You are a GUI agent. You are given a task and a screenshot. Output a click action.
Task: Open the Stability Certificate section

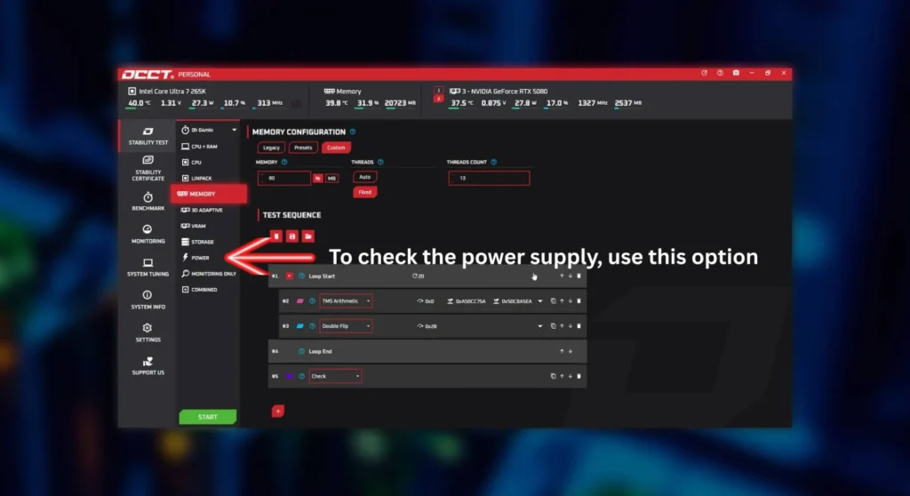coord(148,168)
